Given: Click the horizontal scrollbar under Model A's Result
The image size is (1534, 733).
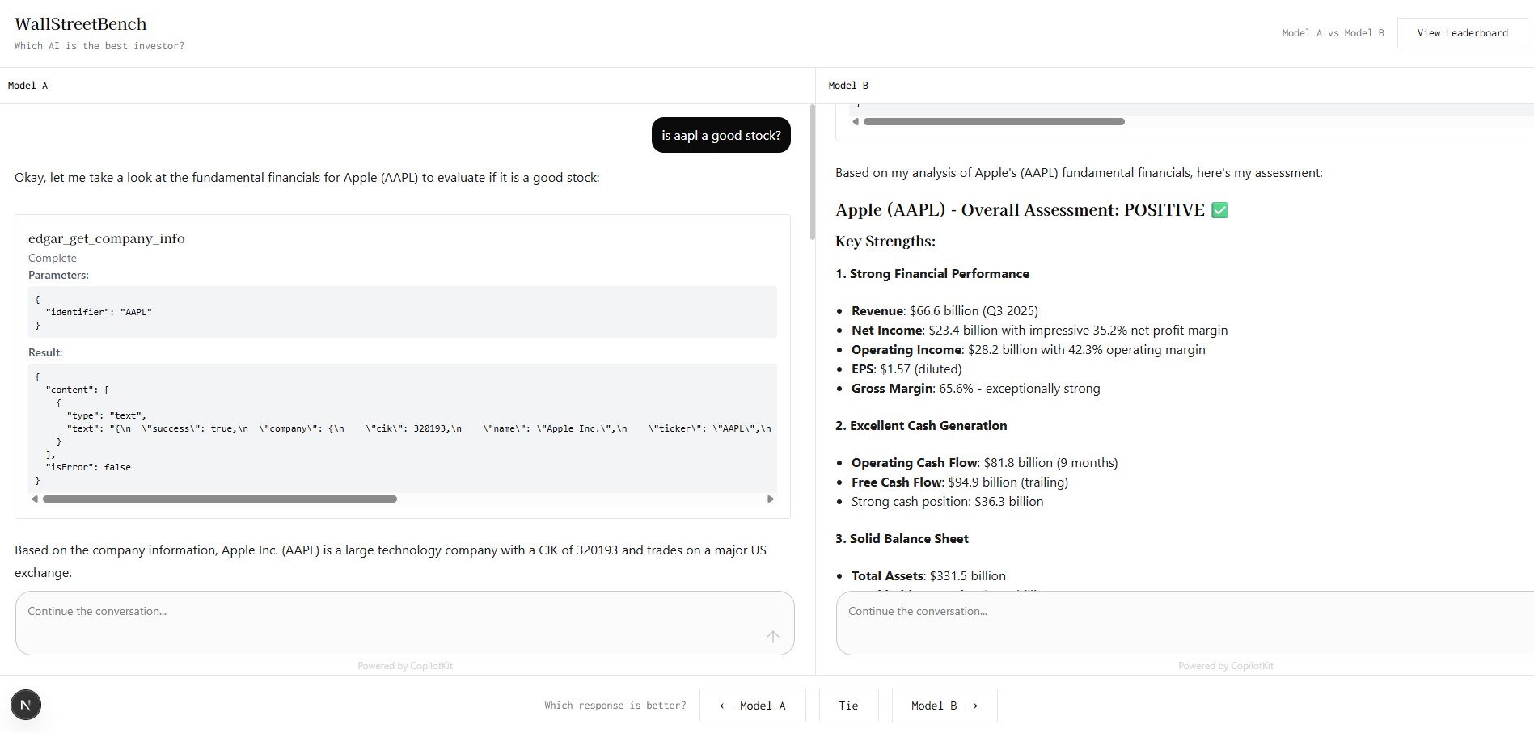Looking at the screenshot, I should tap(220, 499).
